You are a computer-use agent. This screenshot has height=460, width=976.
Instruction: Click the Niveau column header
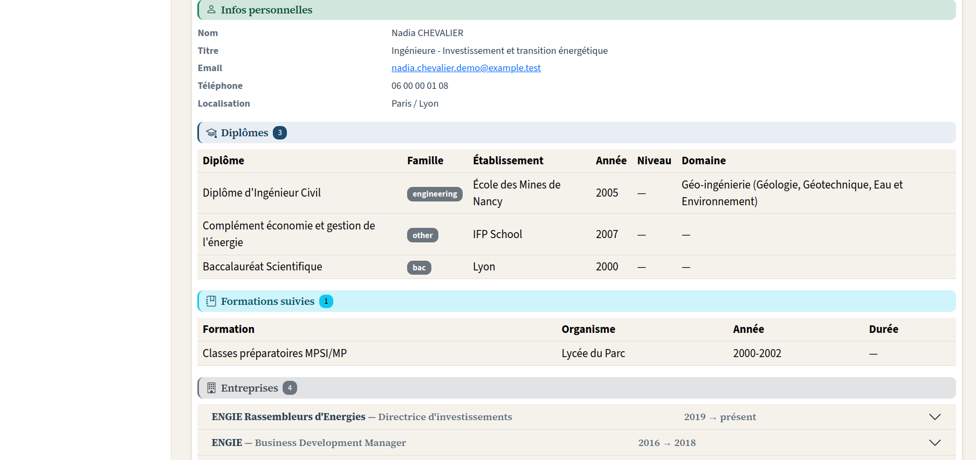(x=654, y=161)
